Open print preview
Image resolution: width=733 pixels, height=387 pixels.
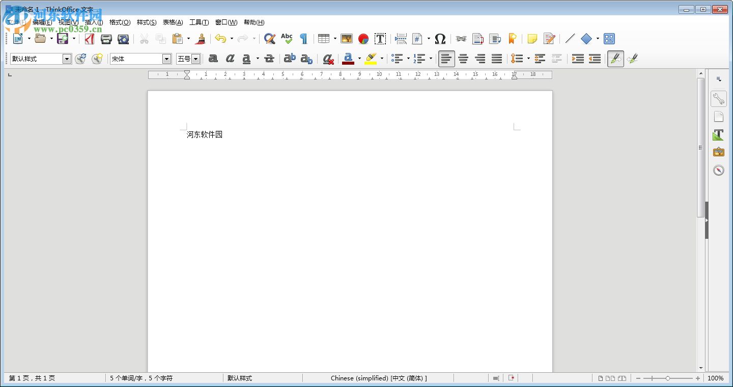click(x=123, y=39)
